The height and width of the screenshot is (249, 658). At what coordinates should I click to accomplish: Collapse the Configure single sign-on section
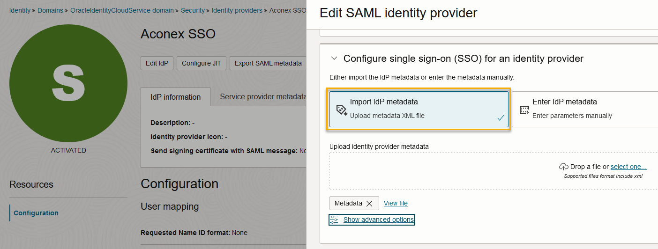coord(334,59)
